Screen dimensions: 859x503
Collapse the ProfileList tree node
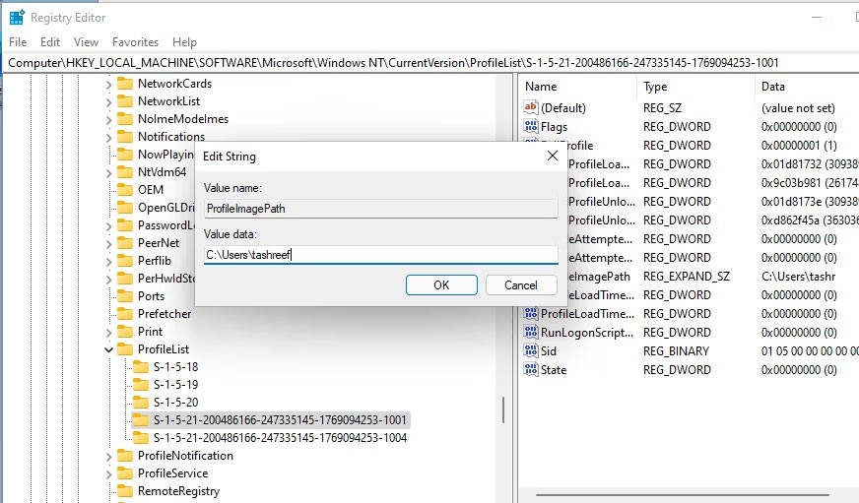108,349
